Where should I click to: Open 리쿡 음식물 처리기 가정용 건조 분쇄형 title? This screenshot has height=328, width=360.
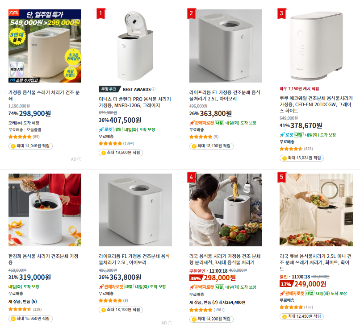225,259
